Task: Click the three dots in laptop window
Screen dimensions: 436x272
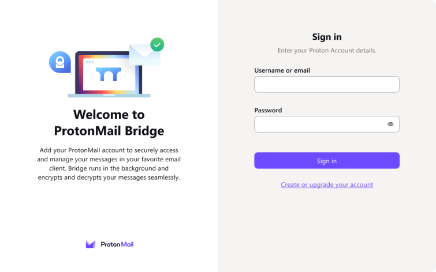Action: point(90,62)
